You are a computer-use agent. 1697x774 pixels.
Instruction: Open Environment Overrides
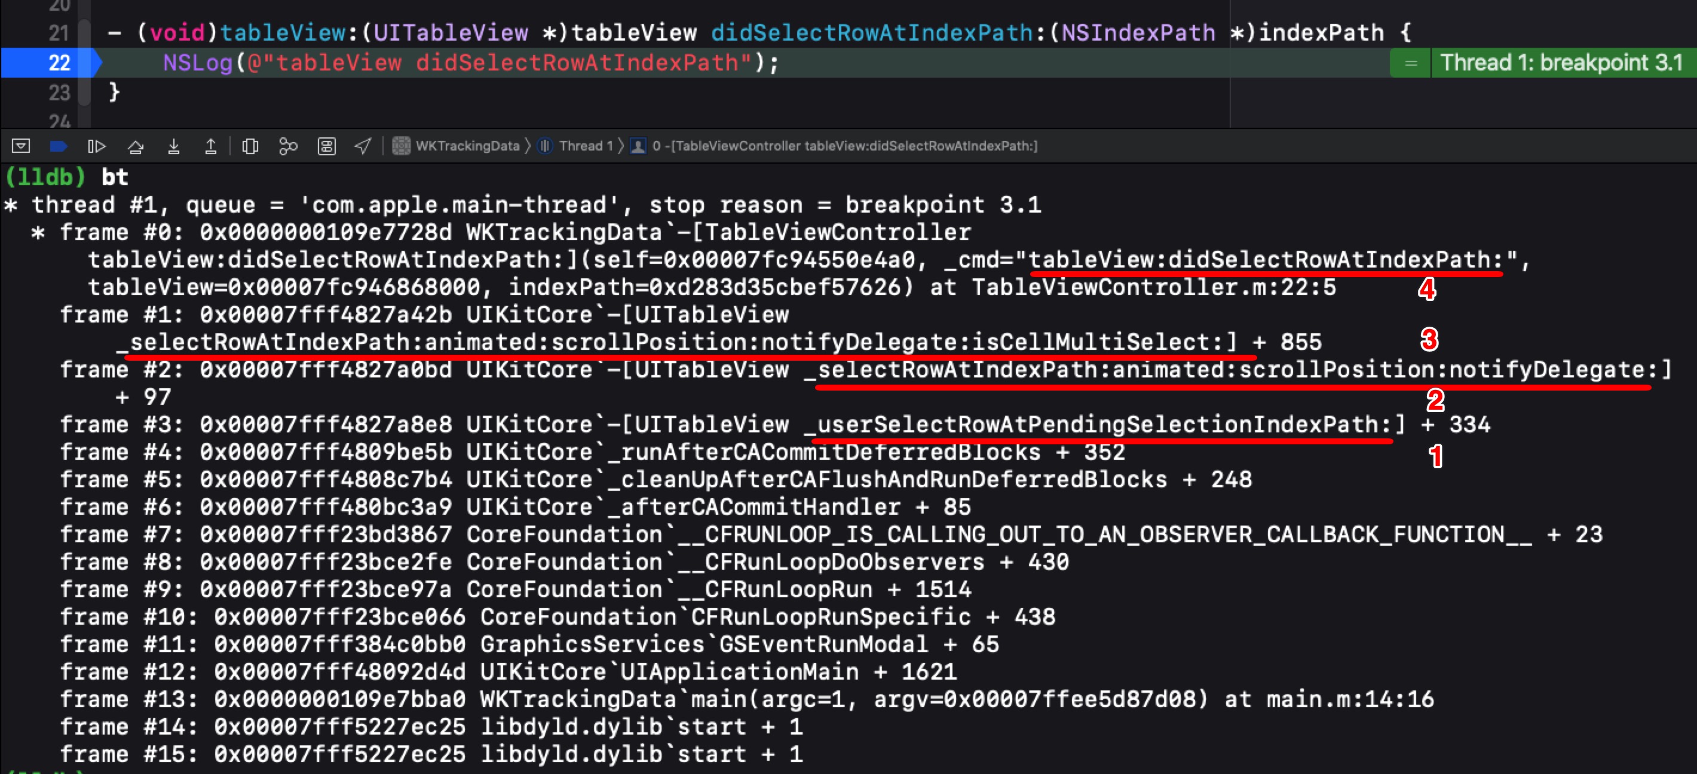327,146
